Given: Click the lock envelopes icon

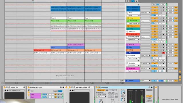Looking at the screenshot, I should (x=137, y=1).
